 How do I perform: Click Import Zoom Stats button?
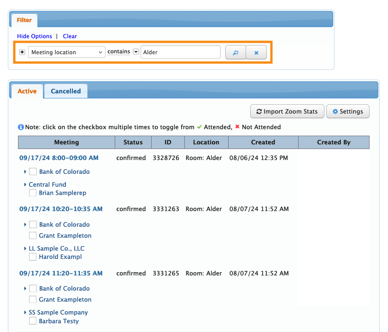click(x=287, y=111)
